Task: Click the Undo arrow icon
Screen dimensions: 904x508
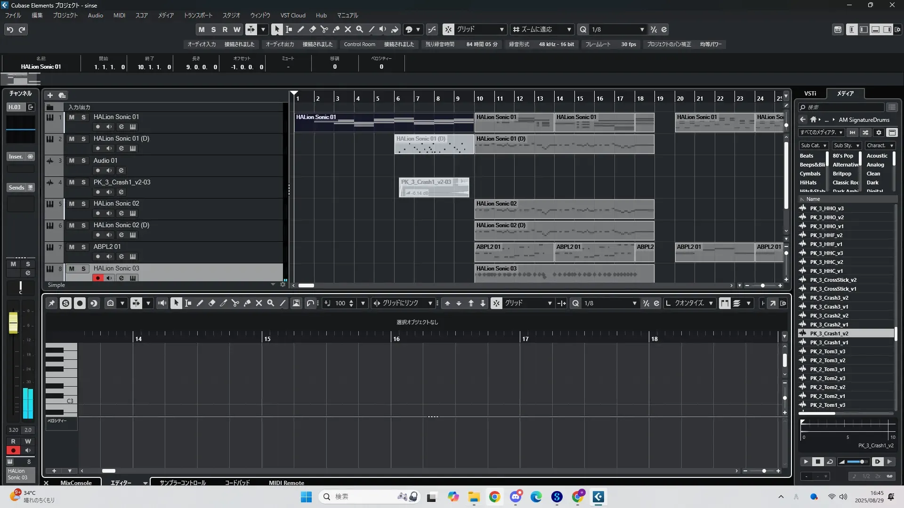Action: [x=10, y=30]
